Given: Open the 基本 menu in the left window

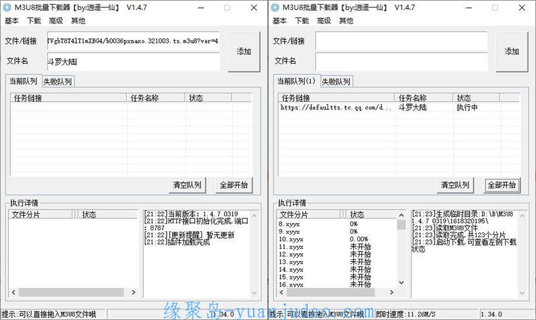Looking at the screenshot, I should pyautogui.click(x=11, y=21).
